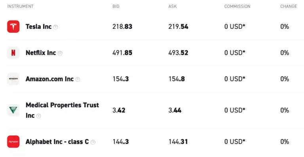Click the Tesla logo icon
This screenshot has width=304, height=157.
[13, 26]
